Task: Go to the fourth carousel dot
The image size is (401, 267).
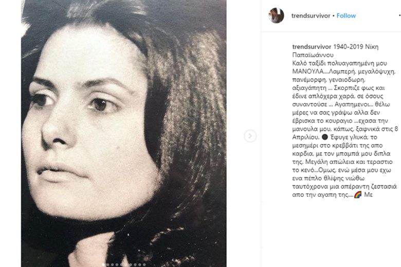Action: [117, 265]
